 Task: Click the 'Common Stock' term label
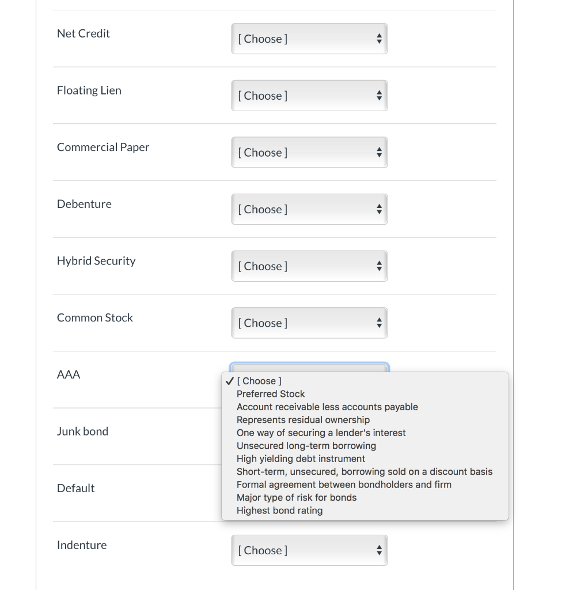click(95, 317)
